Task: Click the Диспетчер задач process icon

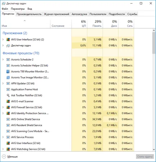Action: [8, 46]
